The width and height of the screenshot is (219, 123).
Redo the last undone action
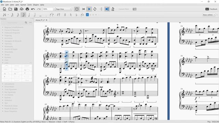click(x=39, y=9)
